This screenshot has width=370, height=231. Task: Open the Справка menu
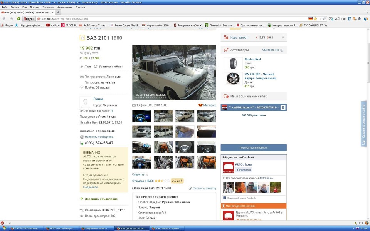pyautogui.click(x=80, y=7)
